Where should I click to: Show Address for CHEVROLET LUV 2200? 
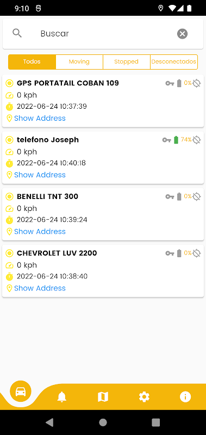click(40, 288)
